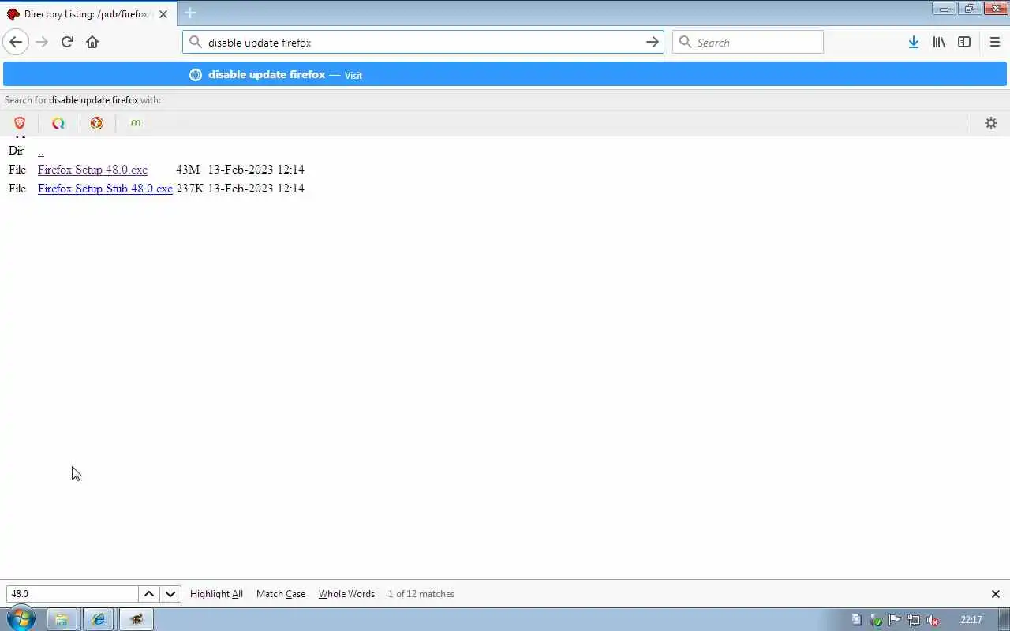Click the green checkmark tray icon

[x=875, y=620]
